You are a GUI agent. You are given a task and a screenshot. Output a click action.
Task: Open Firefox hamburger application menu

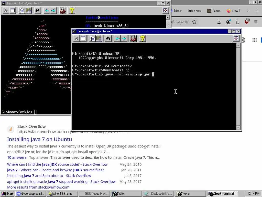point(256,22)
